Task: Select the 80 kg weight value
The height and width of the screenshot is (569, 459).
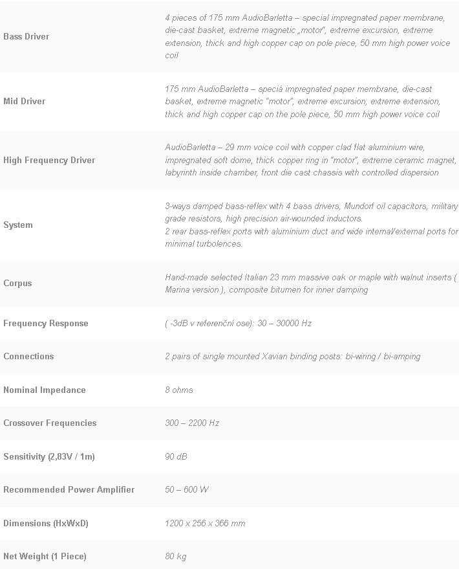Action: pyautogui.click(x=176, y=557)
